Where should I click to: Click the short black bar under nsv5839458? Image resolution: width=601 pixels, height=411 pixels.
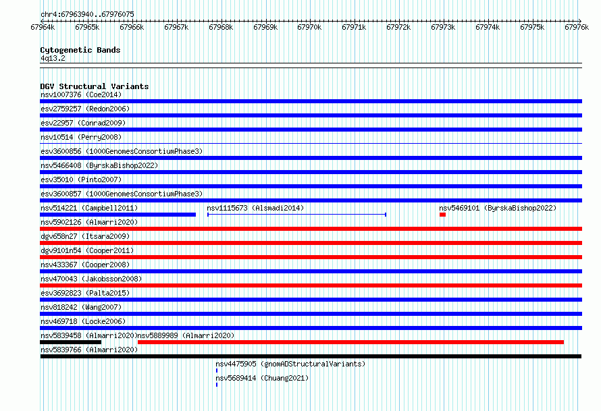[70, 342]
